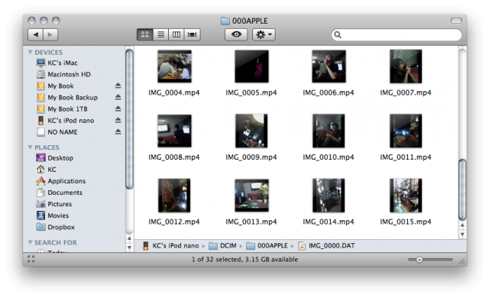489x298 pixels.
Task: Select the IMG_0007.mp4 thumbnail
Action: tap(406, 66)
